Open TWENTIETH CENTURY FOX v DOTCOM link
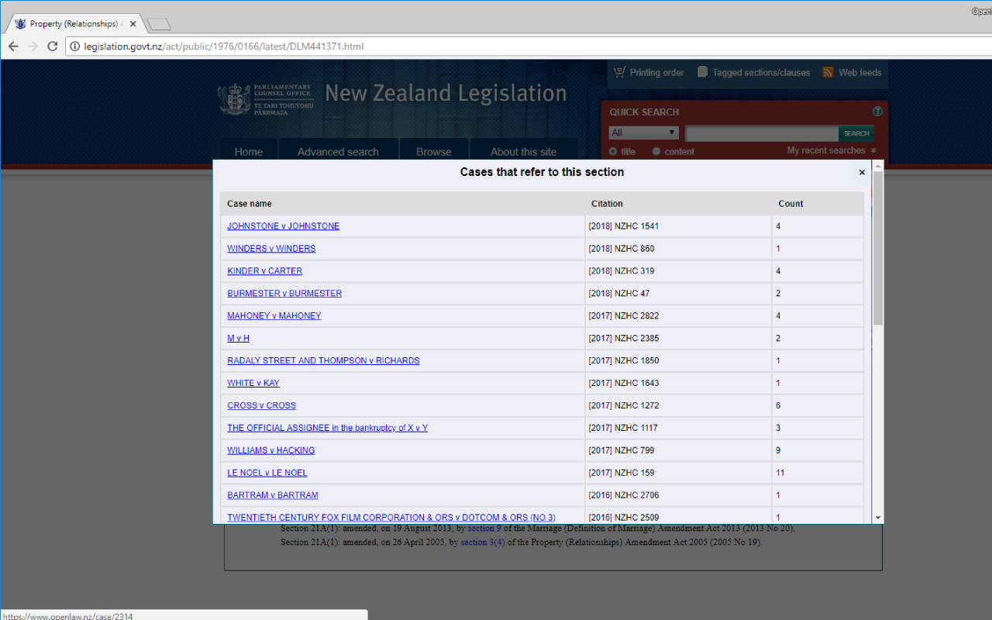Screen dimensions: 992x620 coord(391,518)
